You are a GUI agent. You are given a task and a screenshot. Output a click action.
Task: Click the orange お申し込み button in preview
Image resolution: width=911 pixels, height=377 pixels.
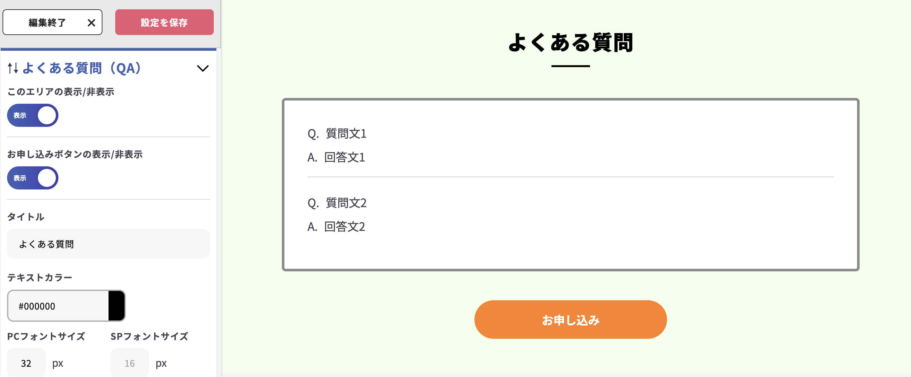coord(570,319)
